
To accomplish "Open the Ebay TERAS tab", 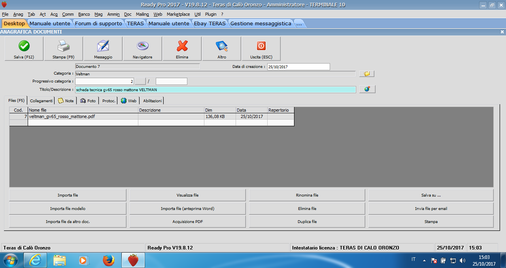I will pyautogui.click(x=210, y=23).
